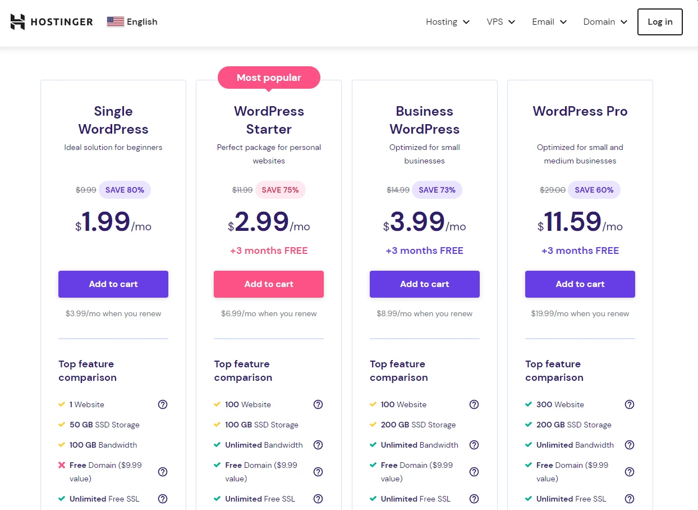Viewport: 698px width, 510px height.
Task: Open help icon beside 1 Website
Action: click(163, 404)
